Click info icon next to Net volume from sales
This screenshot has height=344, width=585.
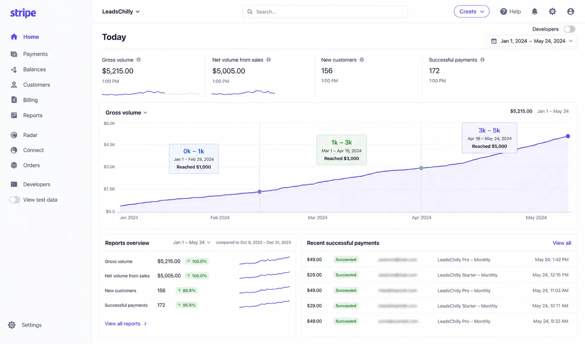tap(269, 60)
